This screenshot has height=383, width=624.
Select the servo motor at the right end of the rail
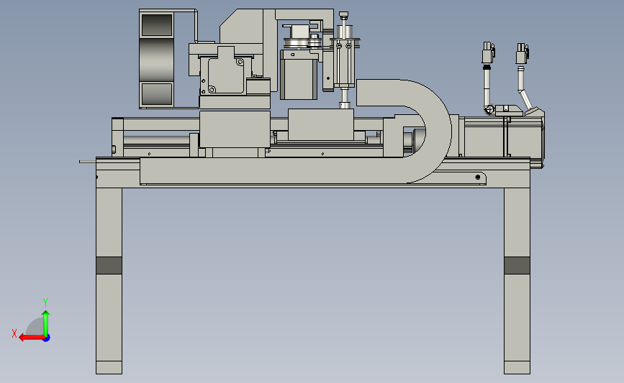503,137
